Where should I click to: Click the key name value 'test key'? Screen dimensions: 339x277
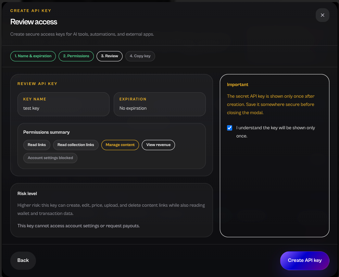click(x=32, y=108)
